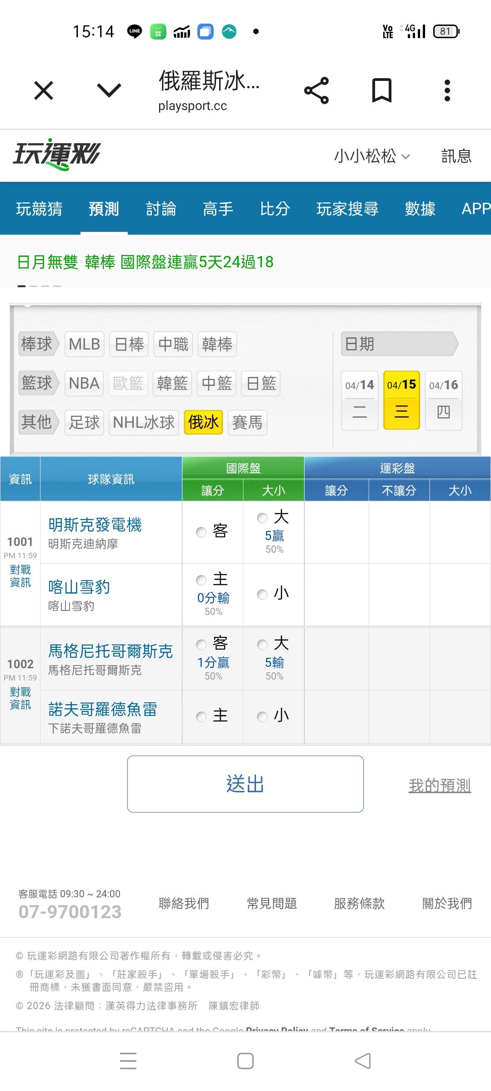Tap Android home square button
Image resolution: width=491 pixels, height=1091 pixels.
click(245, 1061)
